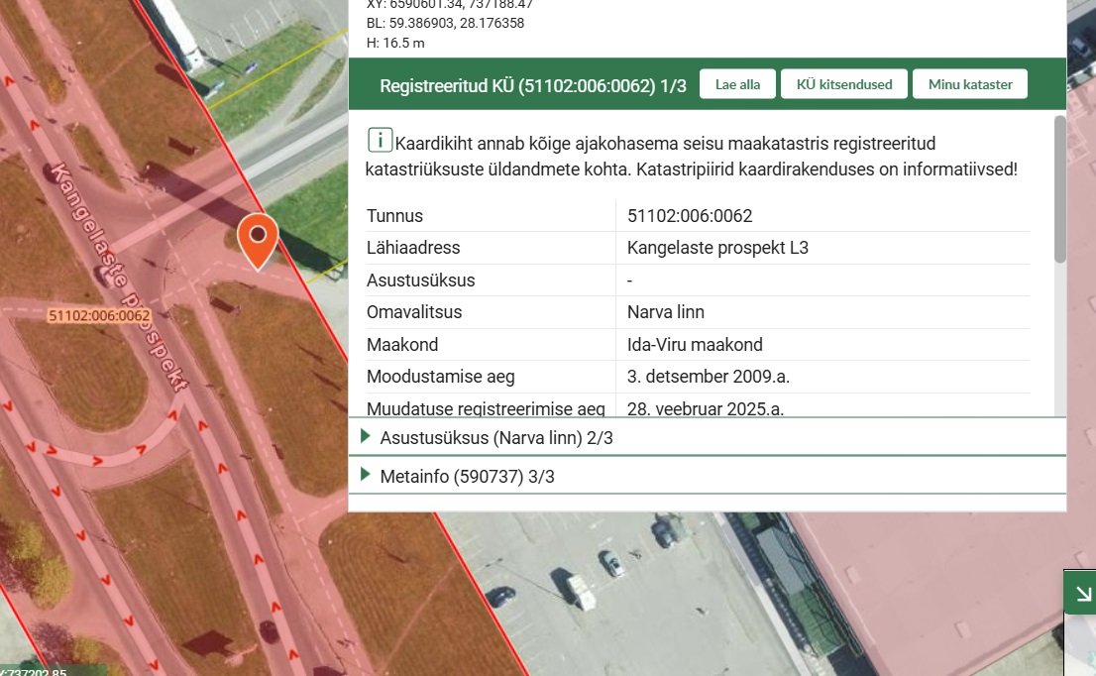Click the Maakond value Ida-Viru maakond
The height and width of the screenshot is (676, 1096).
pyautogui.click(x=695, y=345)
